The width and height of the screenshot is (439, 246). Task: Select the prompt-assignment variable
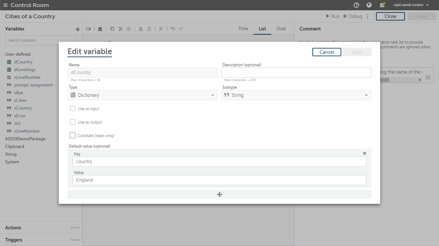(33, 85)
